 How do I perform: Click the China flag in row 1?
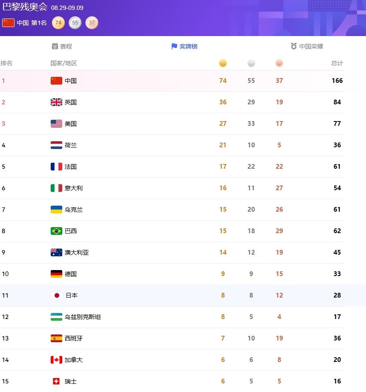coord(56,81)
